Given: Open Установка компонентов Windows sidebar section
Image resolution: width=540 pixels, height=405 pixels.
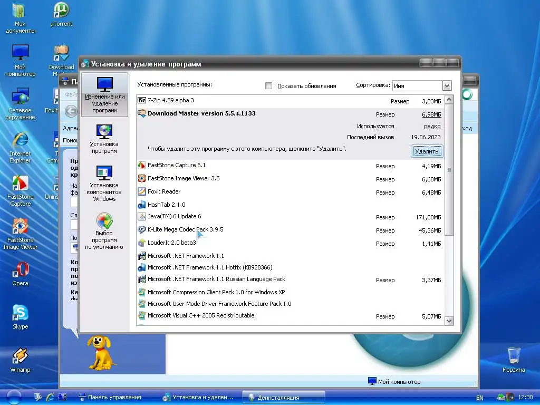Looking at the screenshot, I should tap(104, 183).
